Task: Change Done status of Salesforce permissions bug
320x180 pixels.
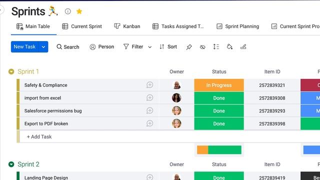Action: coord(219,111)
